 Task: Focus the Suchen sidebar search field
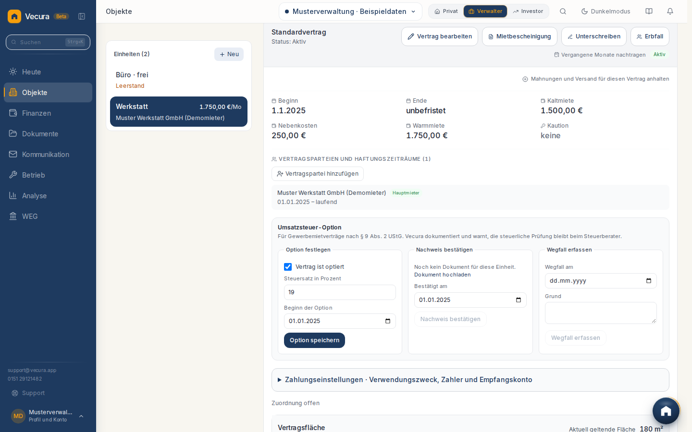point(48,42)
